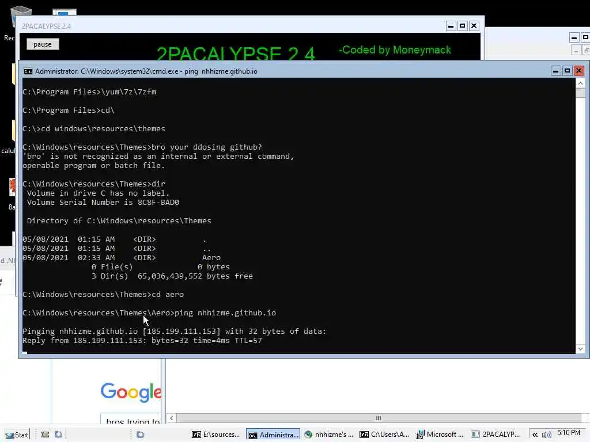Expand hidden system tray icons chevron
590x442 pixels.
535,435
